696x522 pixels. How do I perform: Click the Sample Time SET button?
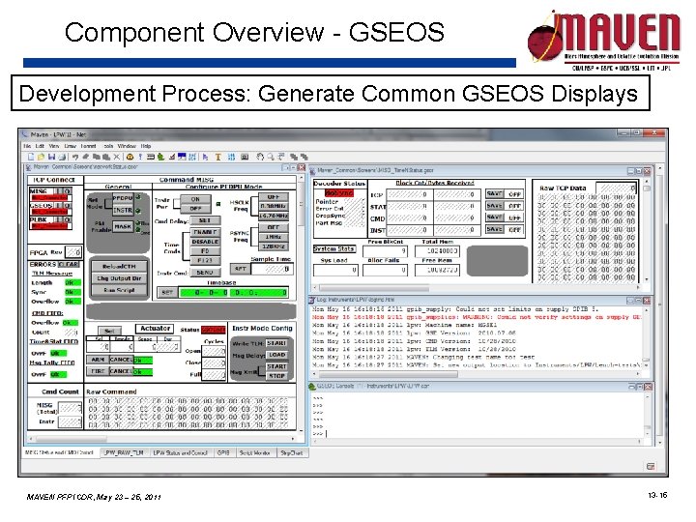click(240, 269)
